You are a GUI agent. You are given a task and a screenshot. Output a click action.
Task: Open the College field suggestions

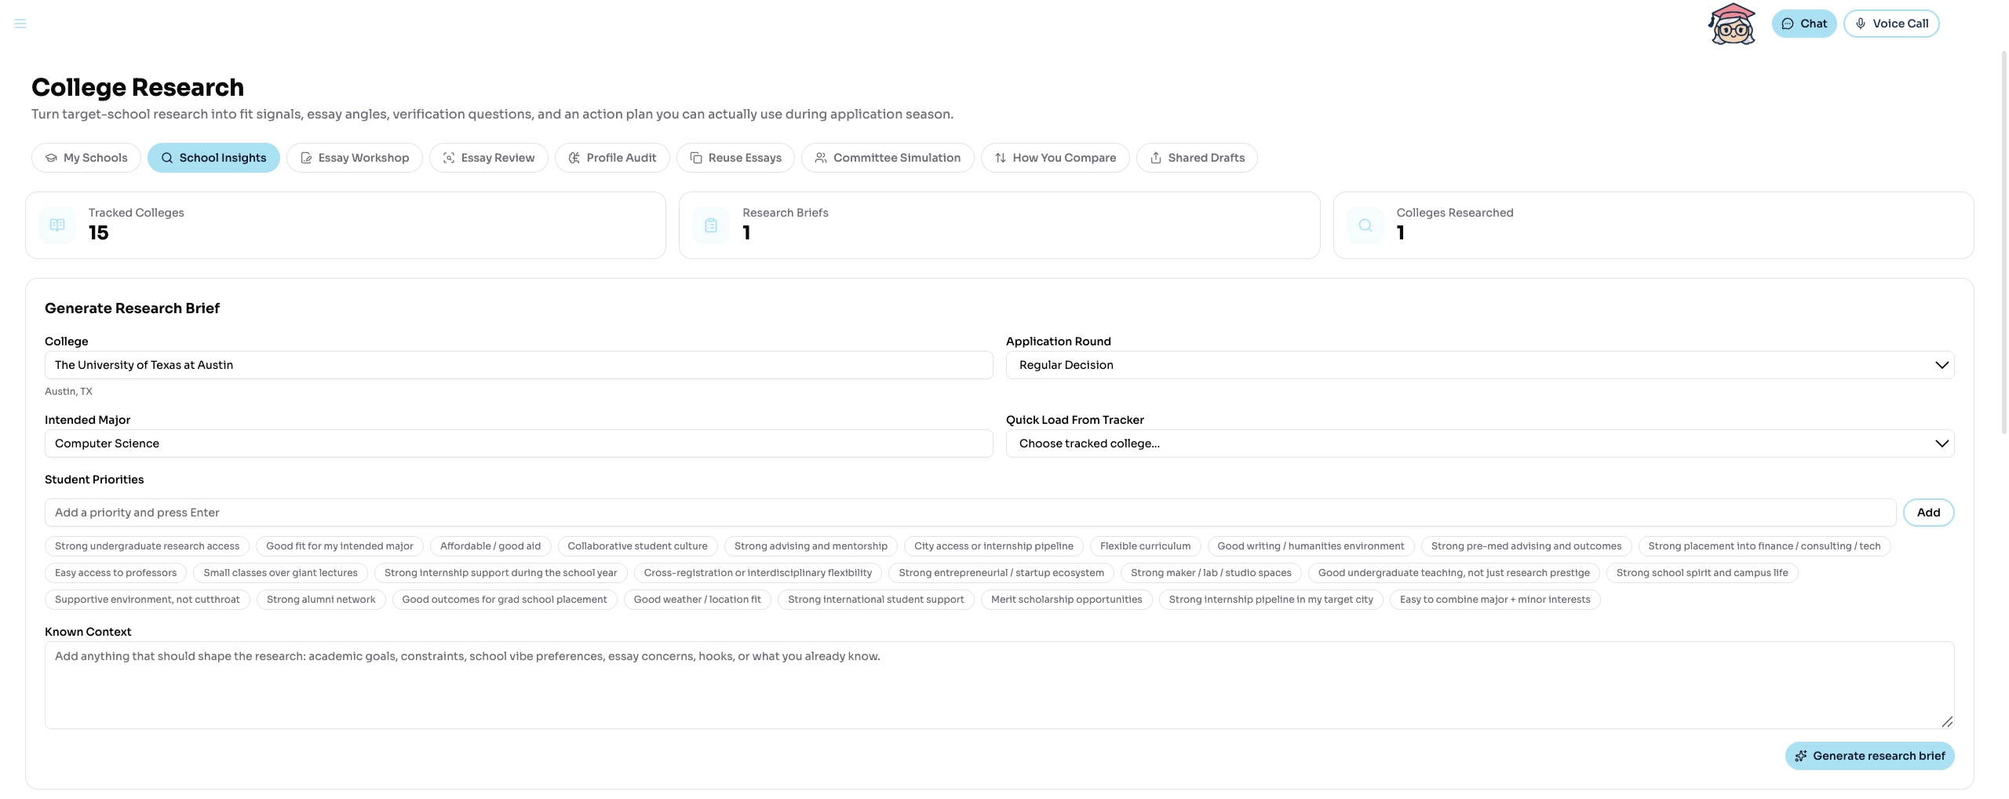tap(519, 364)
